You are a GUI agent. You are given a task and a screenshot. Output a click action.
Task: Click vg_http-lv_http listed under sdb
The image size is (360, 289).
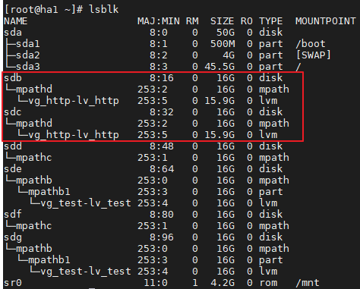coord(74,101)
